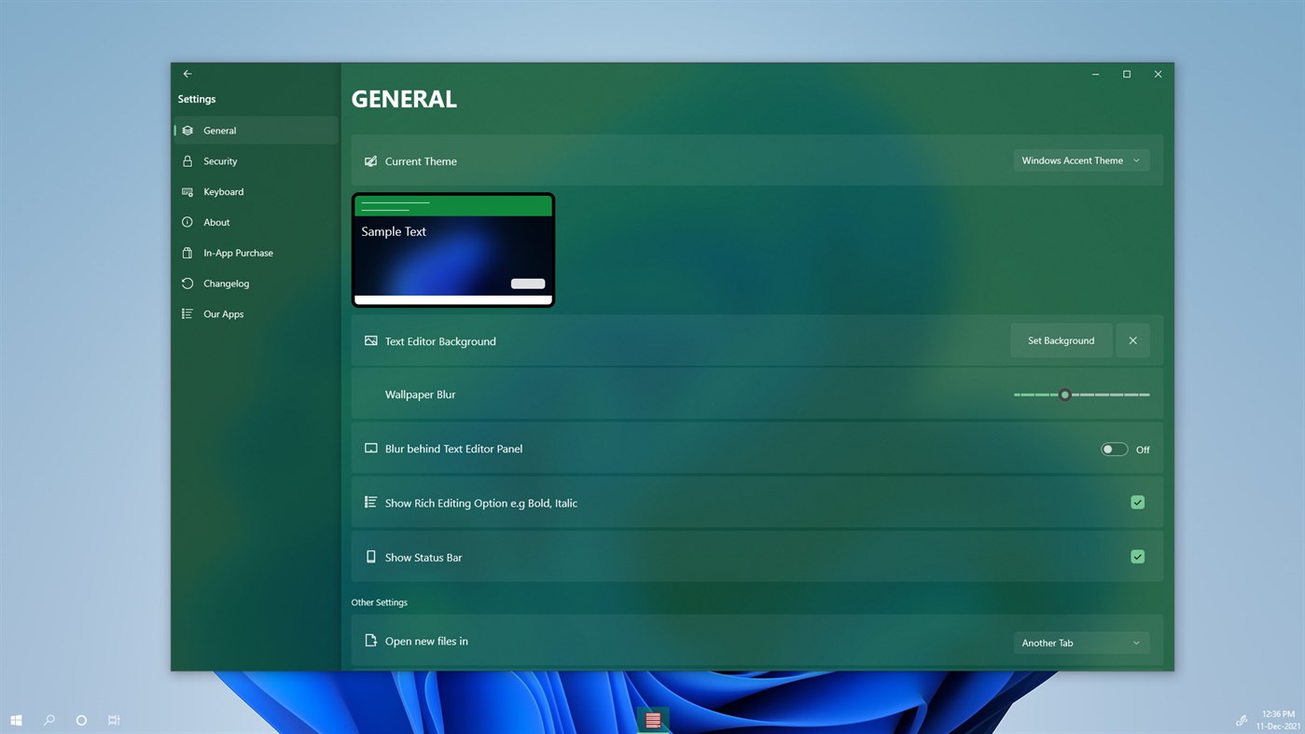Select the Our Apps list icon
1305x734 pixels.
(188, 314)
